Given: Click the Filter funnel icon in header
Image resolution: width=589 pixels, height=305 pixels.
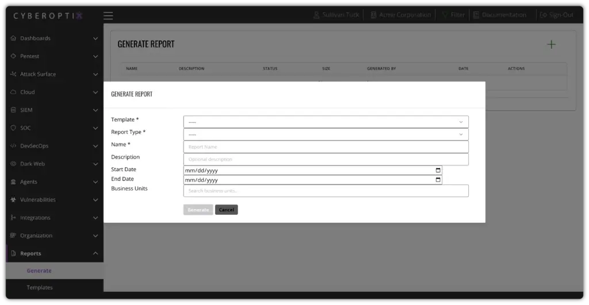Looking at the screenshot, I should pos(445,15).
